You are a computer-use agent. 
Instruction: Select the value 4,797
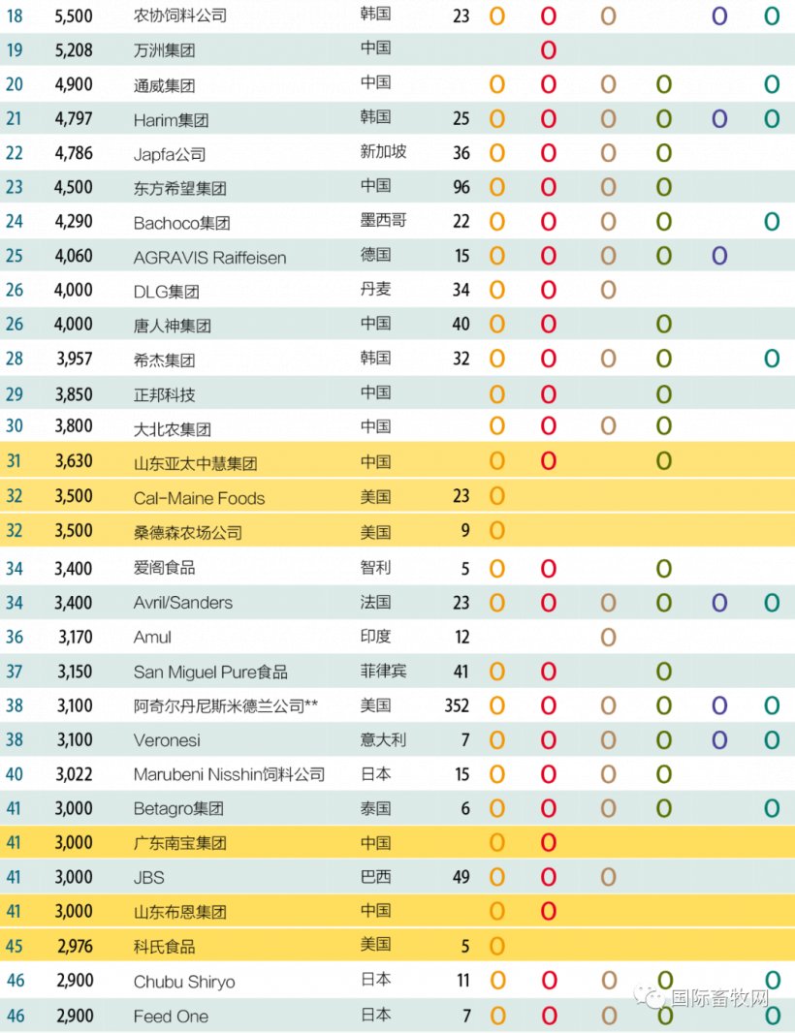point(74,118)
